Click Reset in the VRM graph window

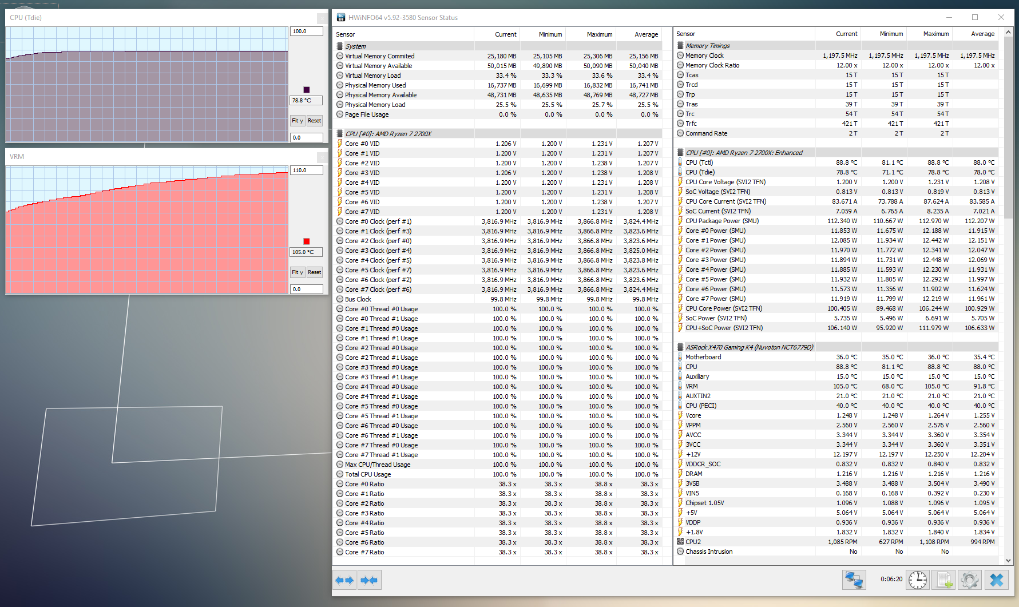pos(315,272)
